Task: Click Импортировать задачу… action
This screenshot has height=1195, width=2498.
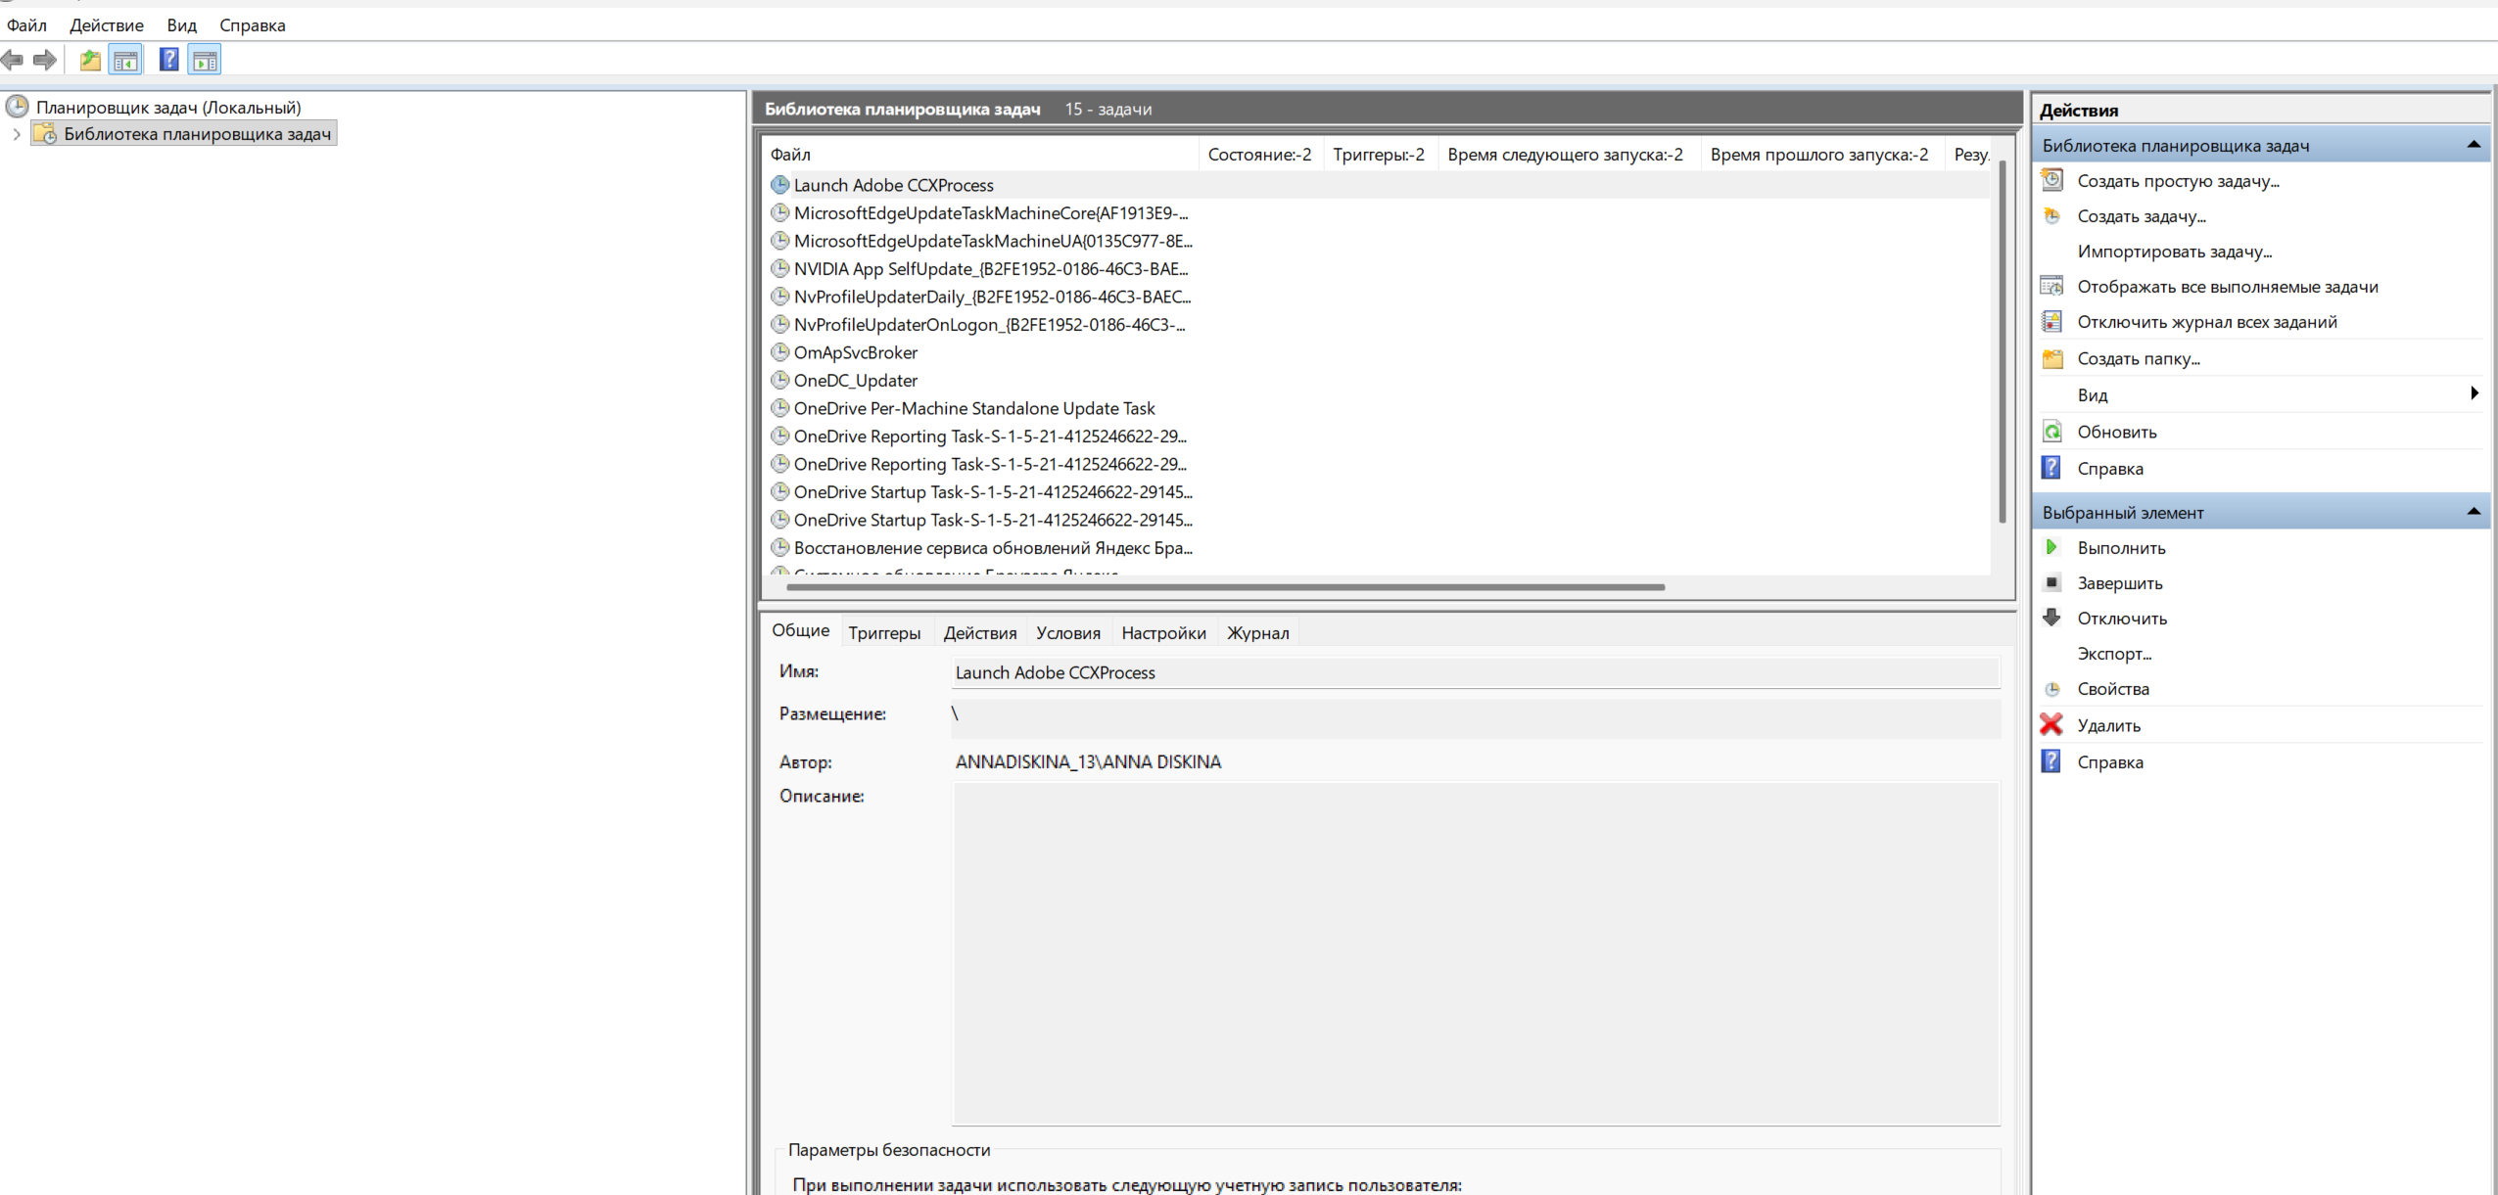Action: coord(2175,252)
